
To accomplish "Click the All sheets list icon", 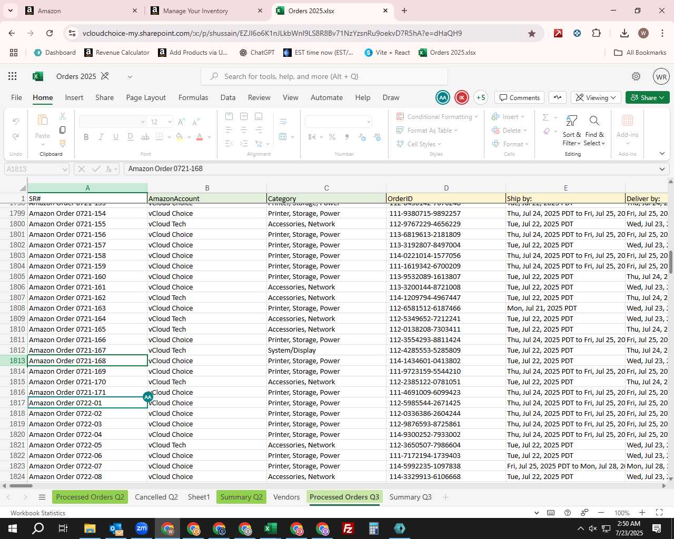I will pos(42,497).
